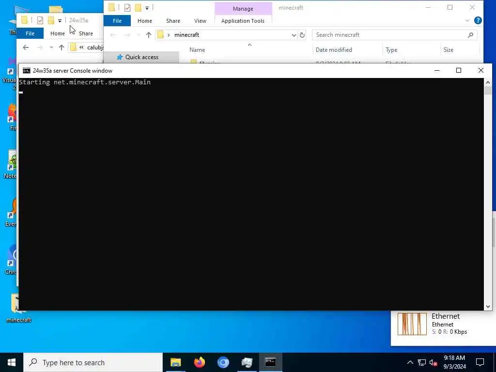Click the Manage contextual tab header
Image resolution: width=496 pixels, height=372 pixels.
coord(243,9)
